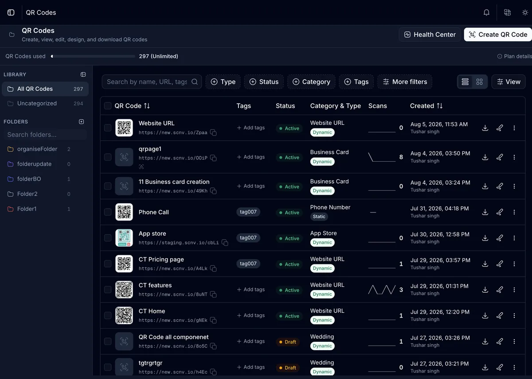The width and height of the screenshot is (532, 379).
Task: Design the Website URL QR code
Action: pyautogui.click(x=500, y=128)
